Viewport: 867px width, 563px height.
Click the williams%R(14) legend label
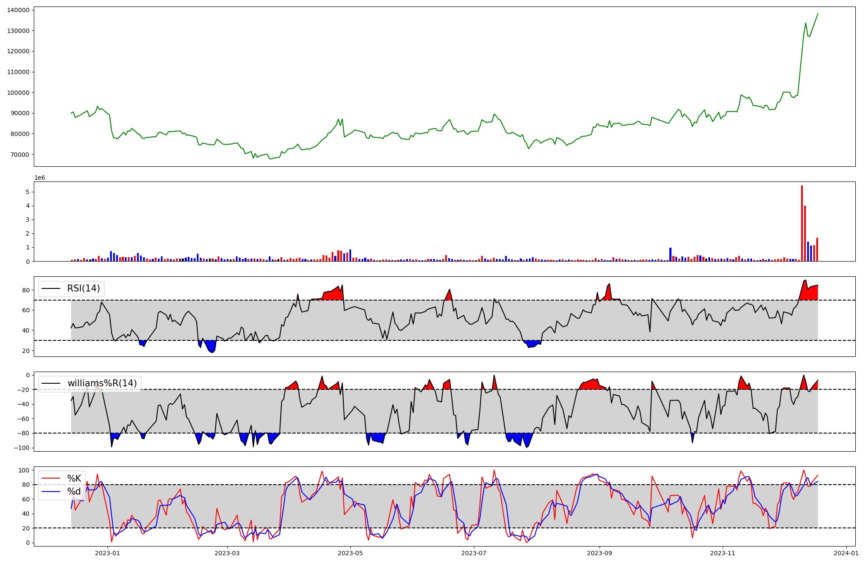point(102,383)
